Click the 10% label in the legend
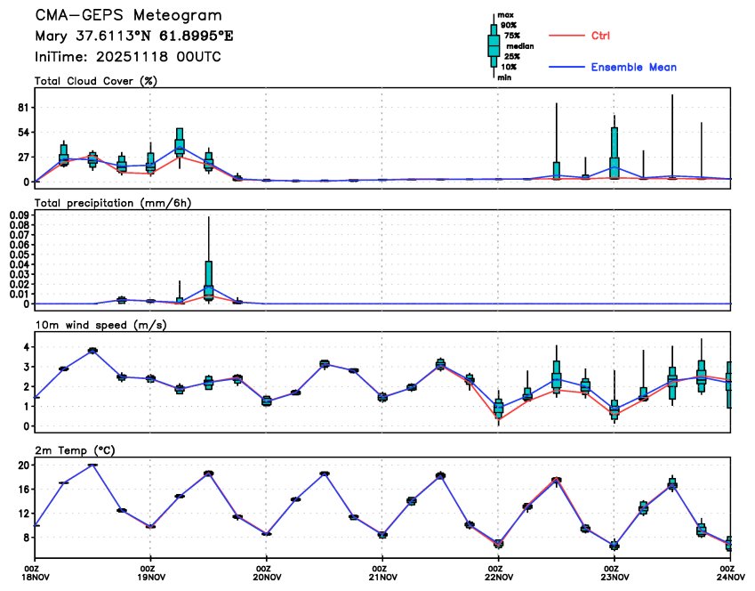 [509, 67]
